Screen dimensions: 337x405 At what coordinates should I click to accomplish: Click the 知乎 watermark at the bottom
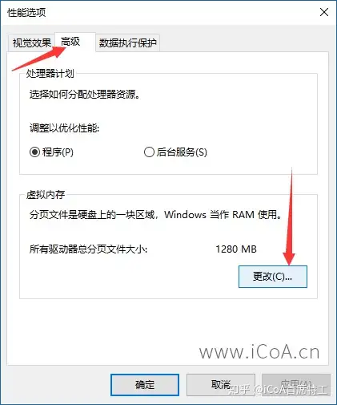point(239,389)
